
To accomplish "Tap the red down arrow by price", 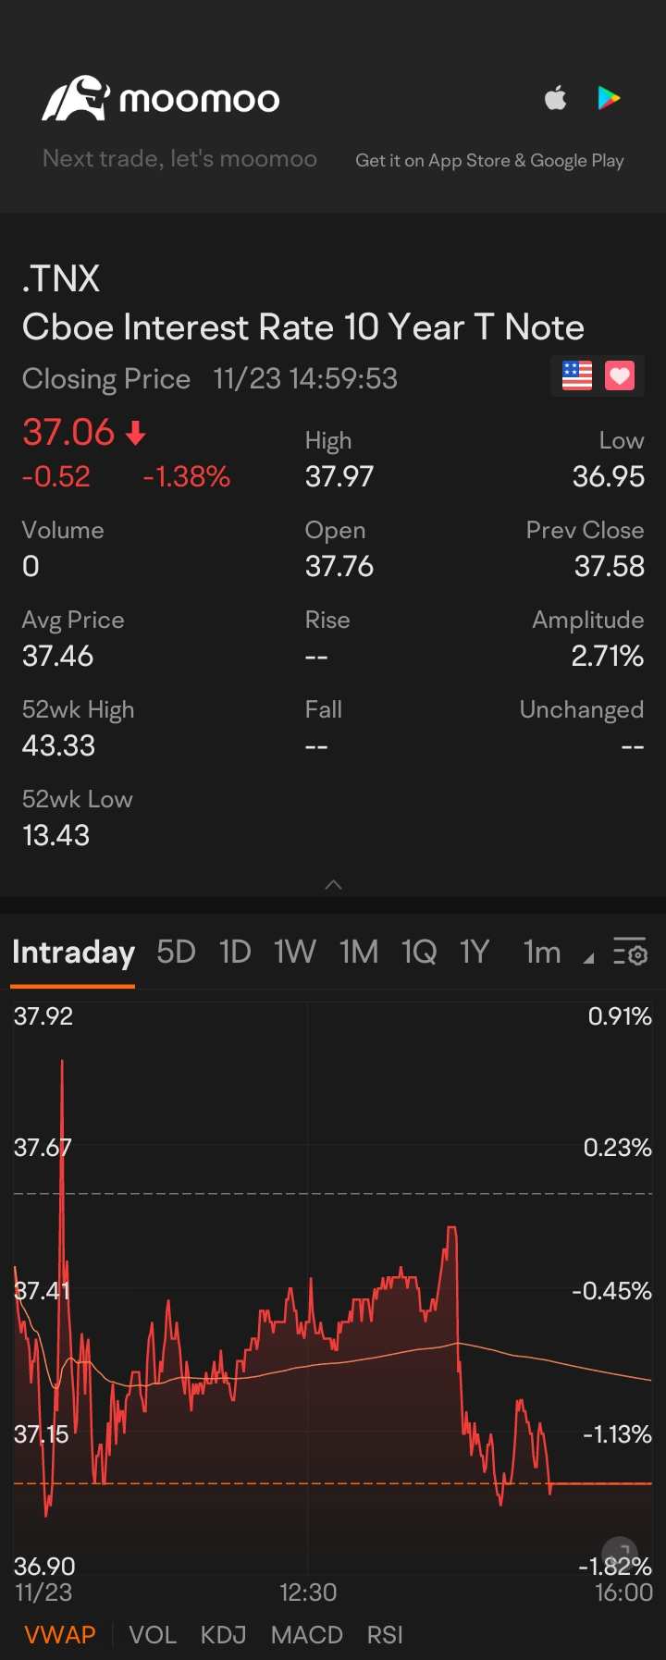I will pyautogui.click(x=135, y=433).
